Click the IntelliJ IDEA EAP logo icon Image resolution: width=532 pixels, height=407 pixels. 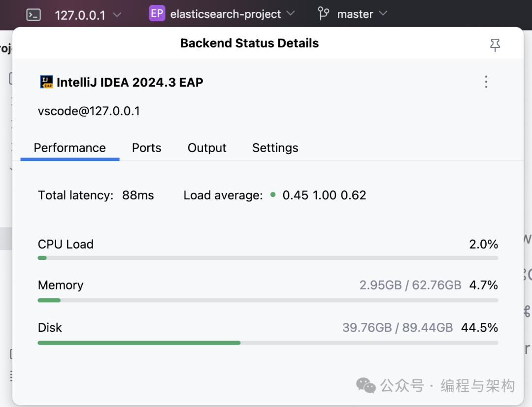(x=46, y=82)
